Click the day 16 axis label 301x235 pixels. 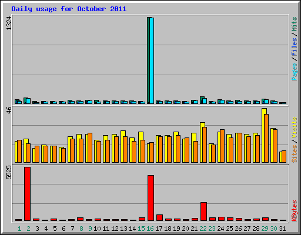(150, 229)
